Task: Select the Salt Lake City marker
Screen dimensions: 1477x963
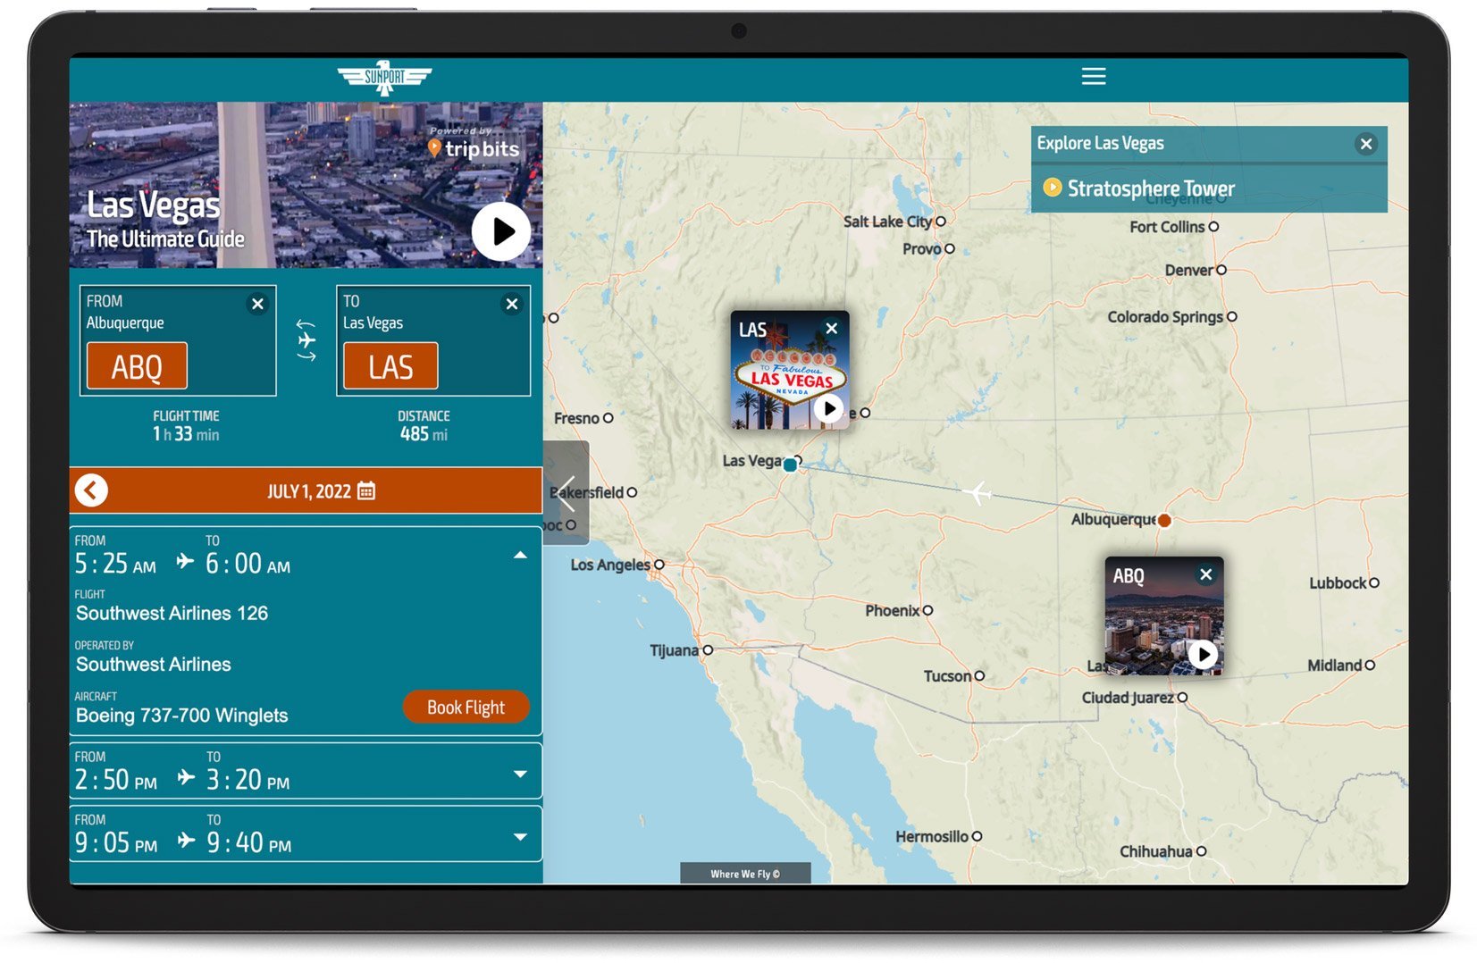Action: click(940, 222)
